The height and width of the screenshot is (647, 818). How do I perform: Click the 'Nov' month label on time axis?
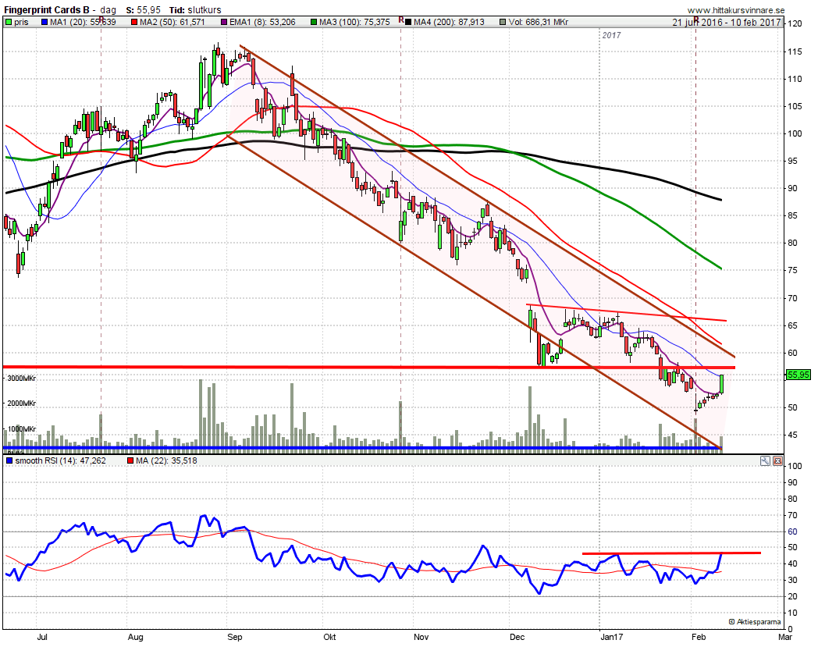(421, 637)
